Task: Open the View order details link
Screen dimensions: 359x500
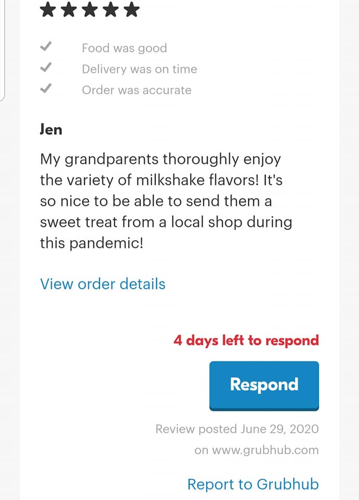Action: (x=103, y=284)
